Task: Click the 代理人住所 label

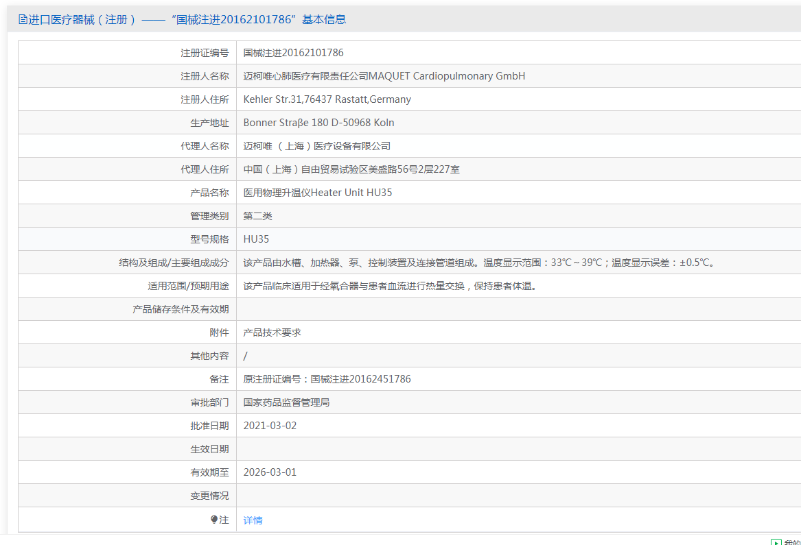Action: 205,169
